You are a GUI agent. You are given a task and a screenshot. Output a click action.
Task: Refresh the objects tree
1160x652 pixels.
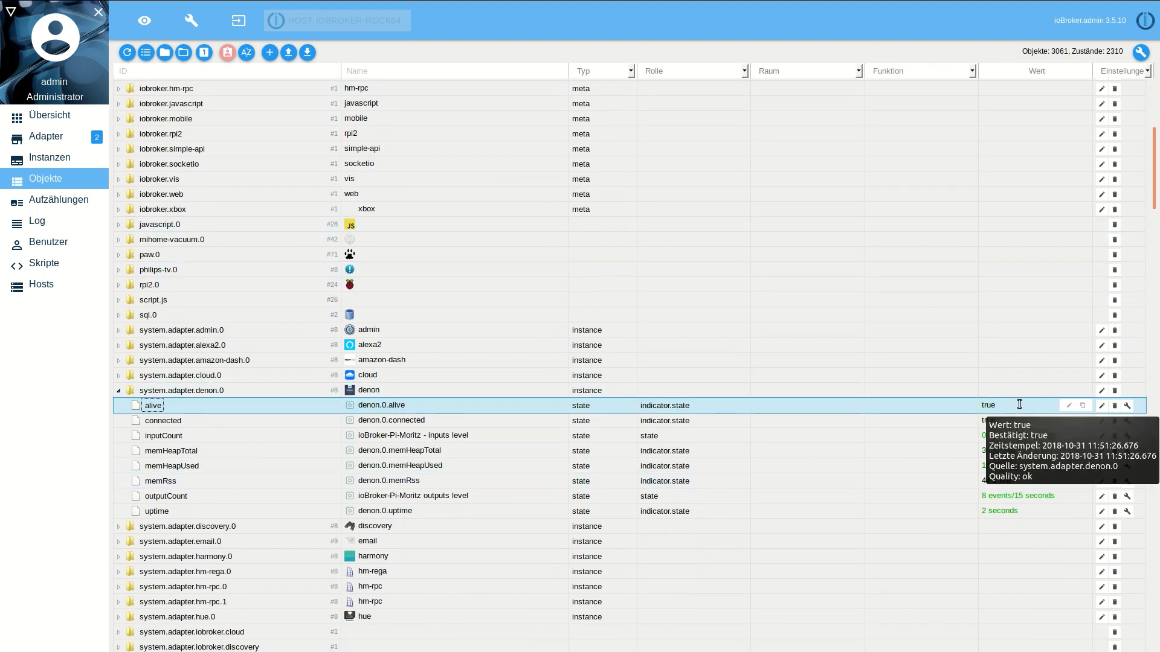[127, 53]
